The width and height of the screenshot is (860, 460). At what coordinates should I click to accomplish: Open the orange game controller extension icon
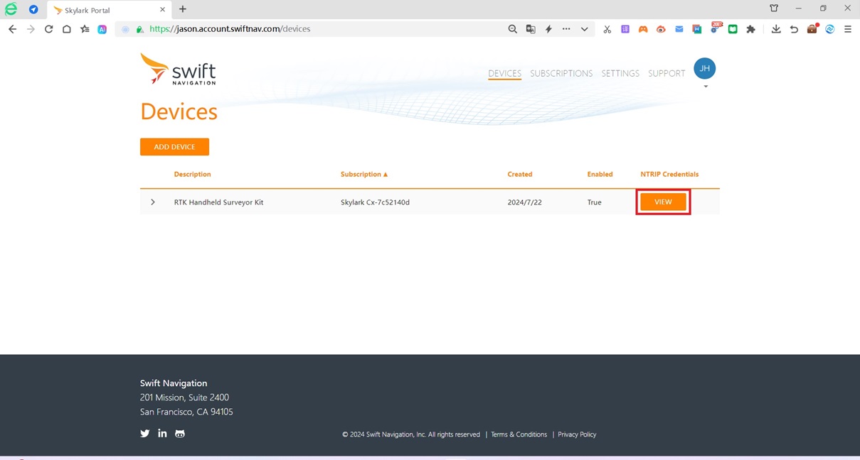point(643,29)
